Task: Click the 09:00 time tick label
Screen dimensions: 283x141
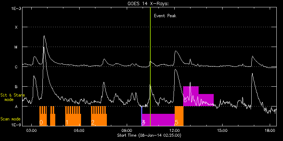Action: [127, 131]
